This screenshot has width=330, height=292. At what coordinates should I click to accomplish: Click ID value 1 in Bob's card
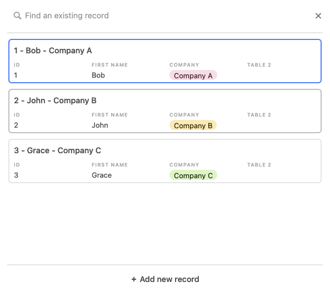[16, 75]
